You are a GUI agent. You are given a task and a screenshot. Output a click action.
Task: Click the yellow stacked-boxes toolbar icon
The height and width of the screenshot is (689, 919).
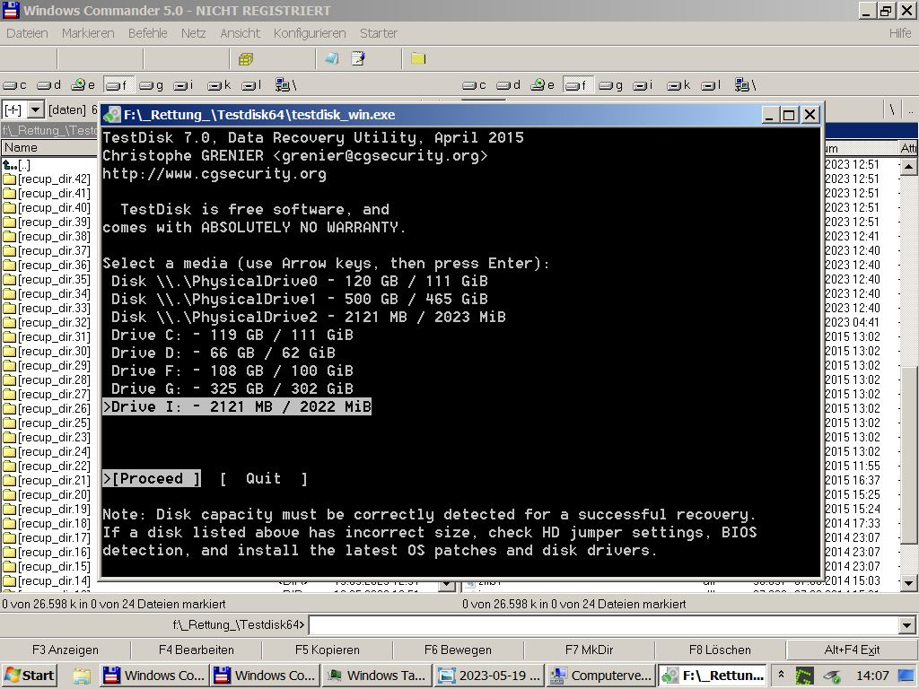(246, 58)
